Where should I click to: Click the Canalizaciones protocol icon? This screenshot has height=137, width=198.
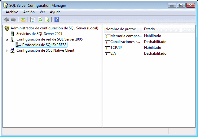click(107, 42)
